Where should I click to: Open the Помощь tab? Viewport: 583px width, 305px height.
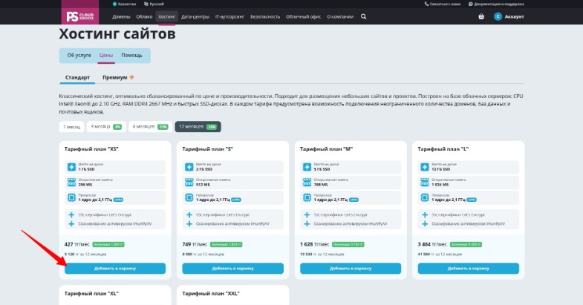131,55
